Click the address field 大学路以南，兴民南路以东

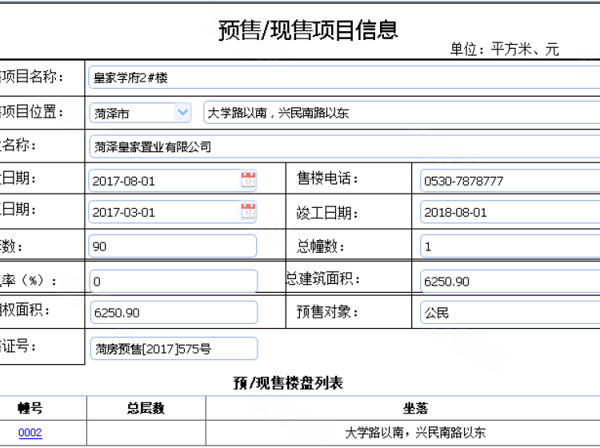(x=400, y=113)
